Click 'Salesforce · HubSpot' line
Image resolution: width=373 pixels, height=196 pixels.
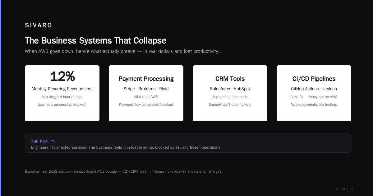[230, 89]
